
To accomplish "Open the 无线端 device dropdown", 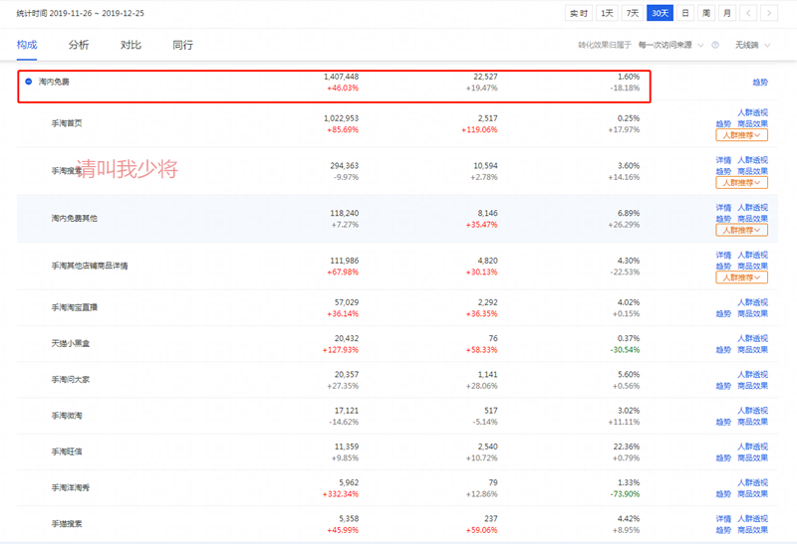I will point(750,46).
